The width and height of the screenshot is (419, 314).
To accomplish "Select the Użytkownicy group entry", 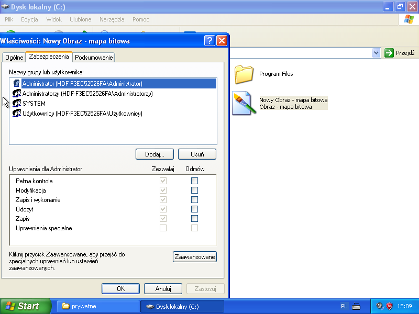I will coord(82,114).
